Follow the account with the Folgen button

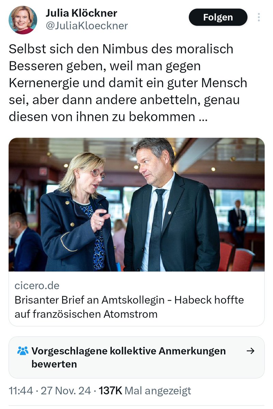point(218,17)
